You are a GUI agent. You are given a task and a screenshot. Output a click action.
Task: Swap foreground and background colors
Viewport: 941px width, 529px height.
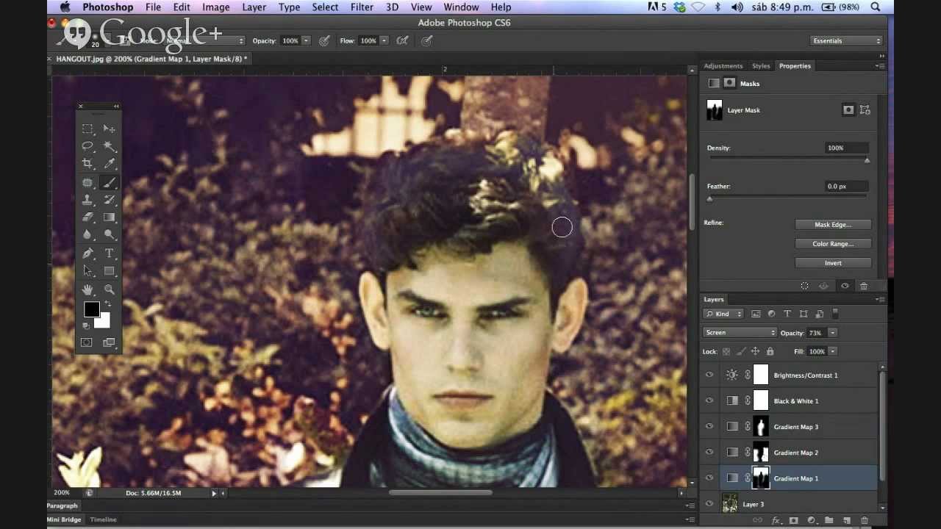click(107, 303)
